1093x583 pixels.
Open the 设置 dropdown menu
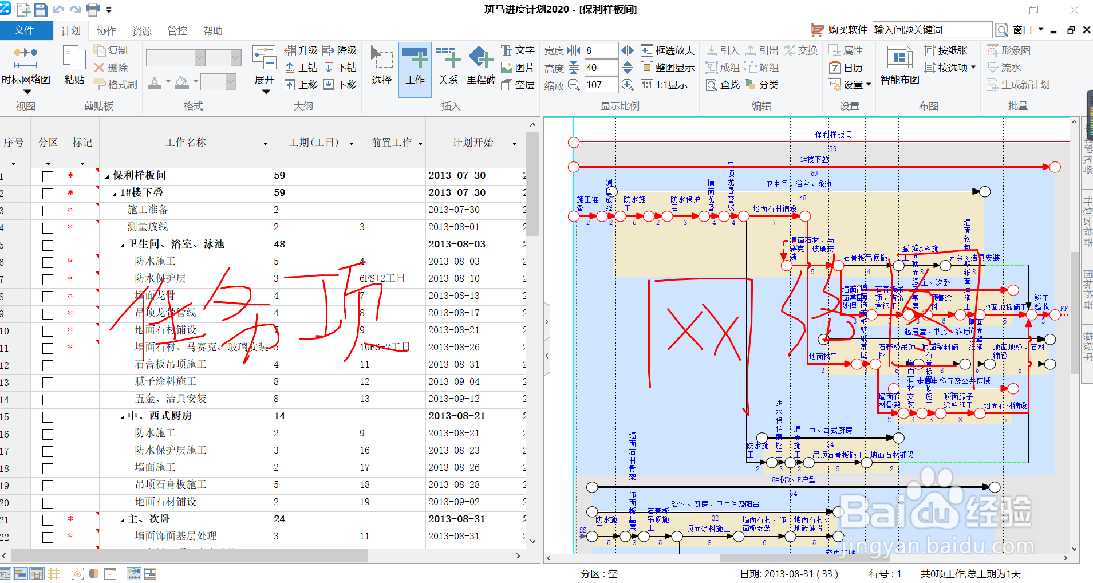click(850, 85)
